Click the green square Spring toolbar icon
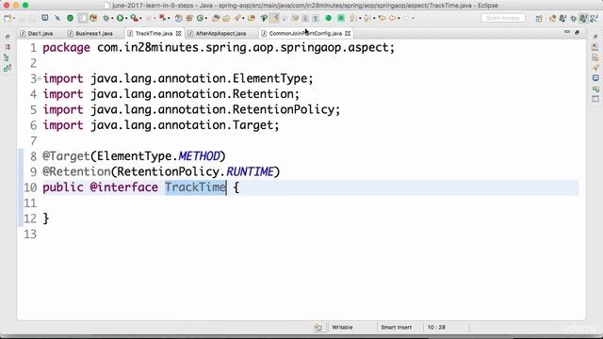 point(341,18)
